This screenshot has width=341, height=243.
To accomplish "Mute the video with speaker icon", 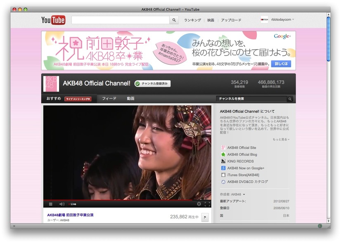I will click(62, 204).
